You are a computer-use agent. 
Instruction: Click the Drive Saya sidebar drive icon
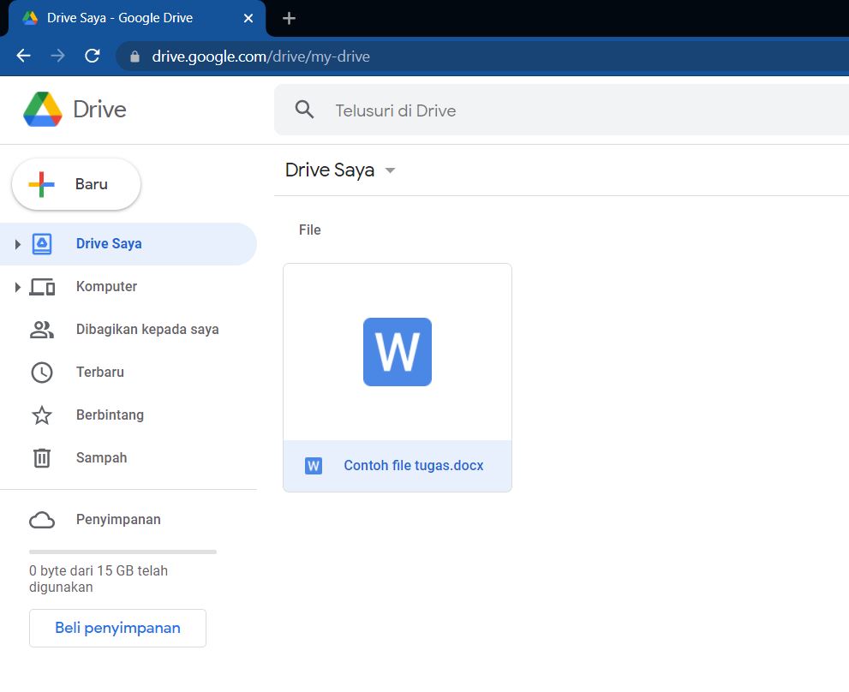pos(42,244)
